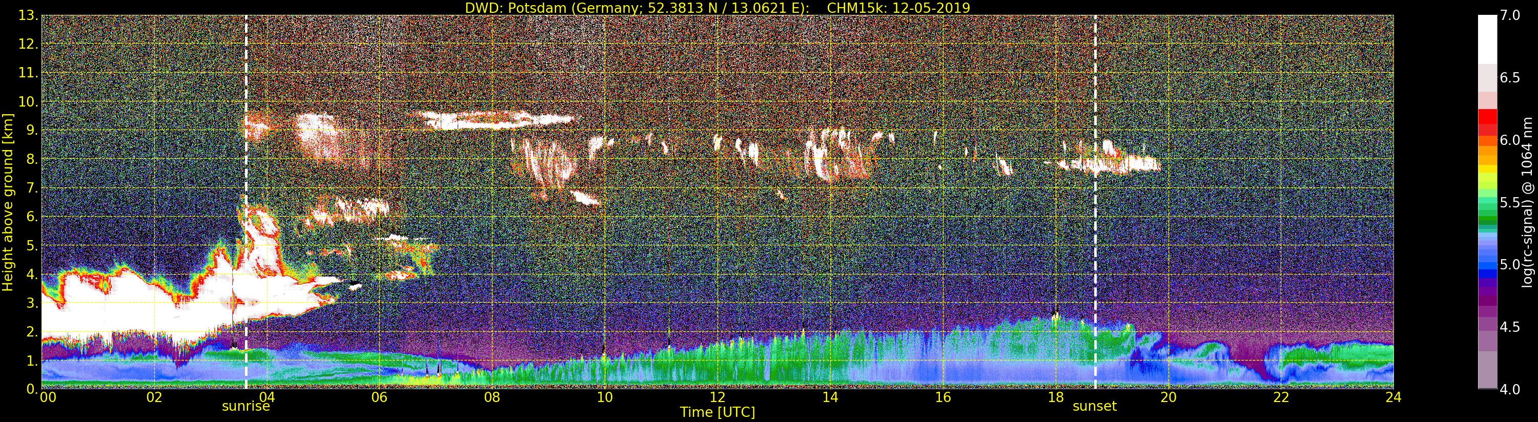Viewport: 1538px width, 422px height.
Task: Click the time-axis tick label '04'
Action: pyautogui.click(x=267, y=397)
